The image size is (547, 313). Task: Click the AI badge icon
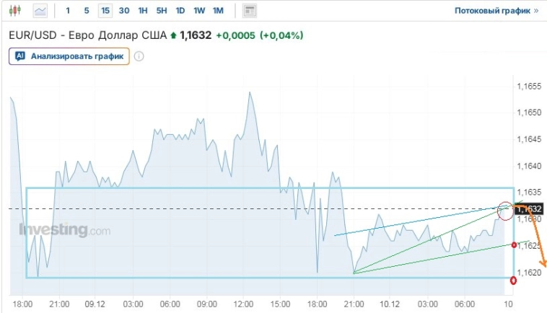click(20, 56)
